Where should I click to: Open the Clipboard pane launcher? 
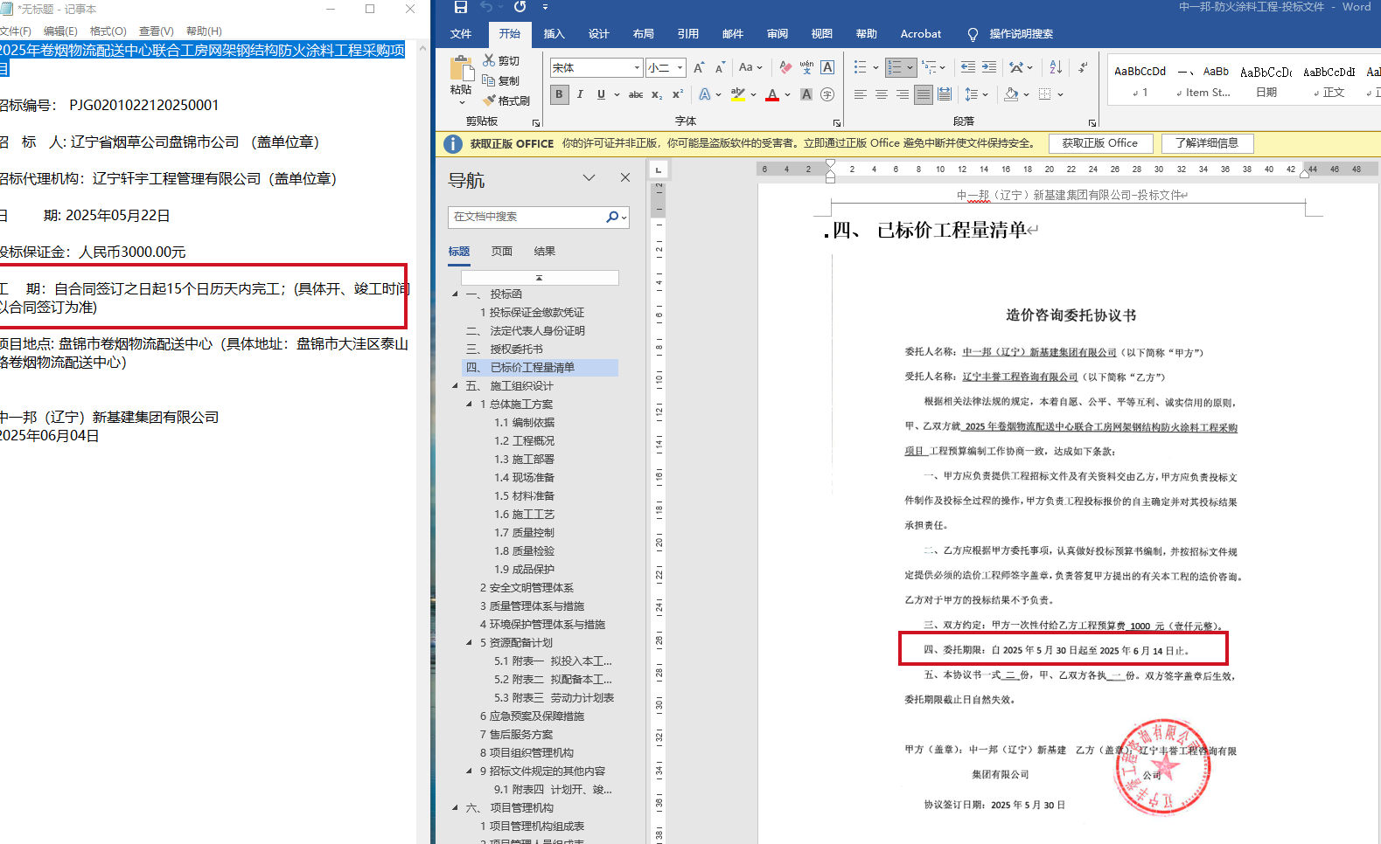[536, 123]
